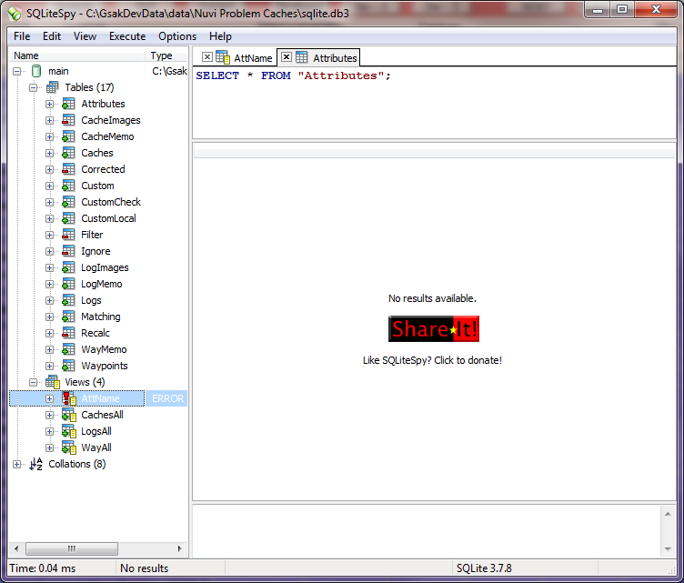Screen dimensions: 684x583
Task: Click the ShareIt donate banner
Action: tap(434, 328)
